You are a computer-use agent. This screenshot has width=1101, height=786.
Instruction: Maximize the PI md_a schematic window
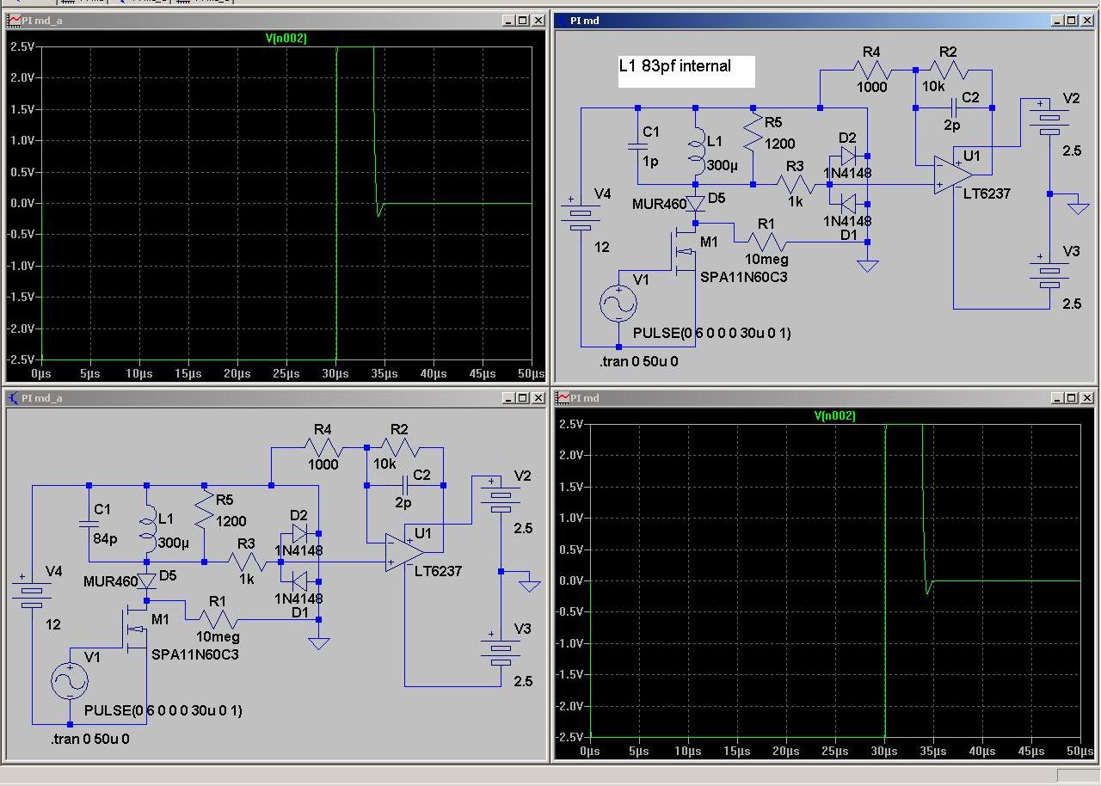click(x=523, y=398)
